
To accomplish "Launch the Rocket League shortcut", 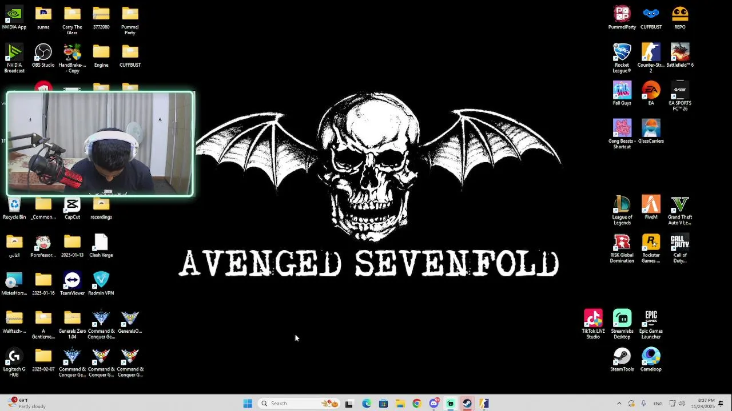I will tap(622, 59).
